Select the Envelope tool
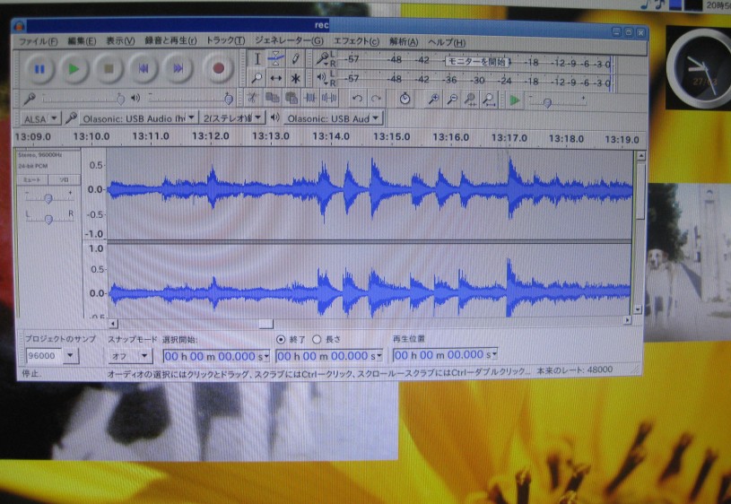 coord(276,59)
